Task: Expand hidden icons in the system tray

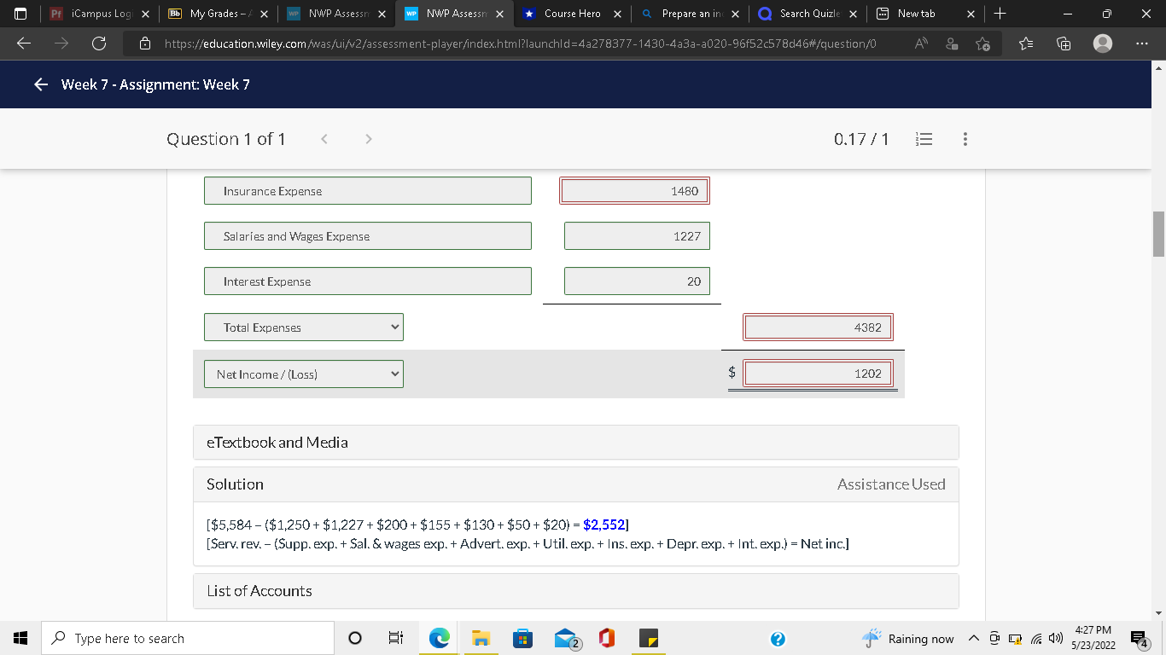Action: (973, 638)
